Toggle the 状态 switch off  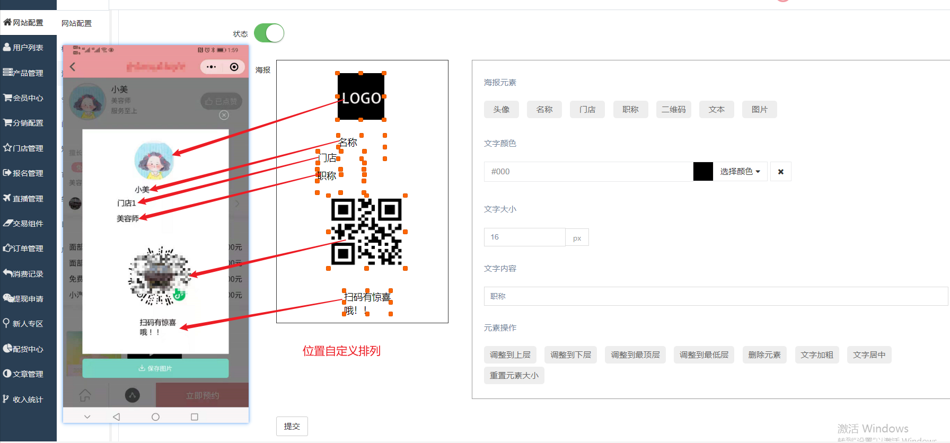[x=269, y=33]
